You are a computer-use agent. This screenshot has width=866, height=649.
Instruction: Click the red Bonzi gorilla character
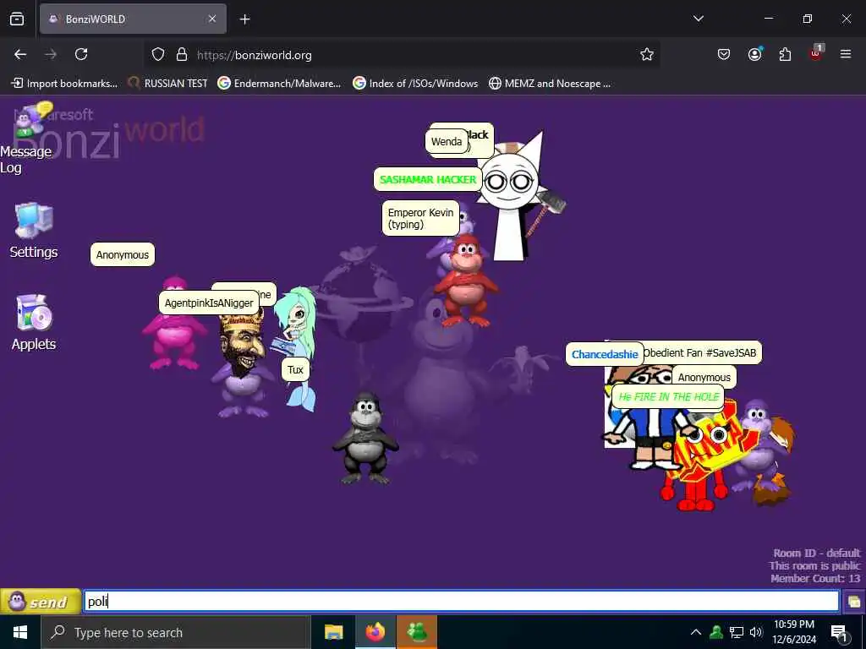(466, 281)
